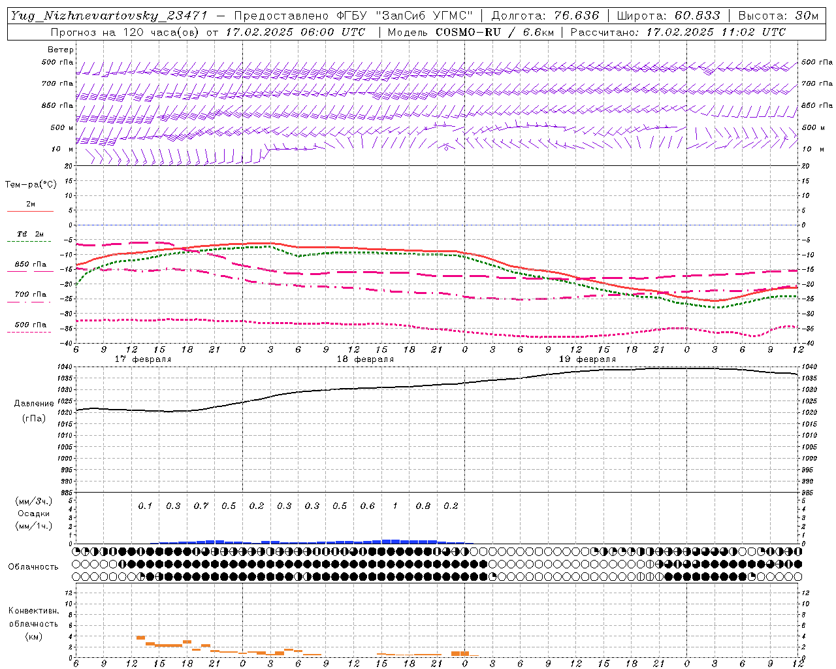
Task: Click the 500 гПа temperature legend label
Action: click(31, 324)
